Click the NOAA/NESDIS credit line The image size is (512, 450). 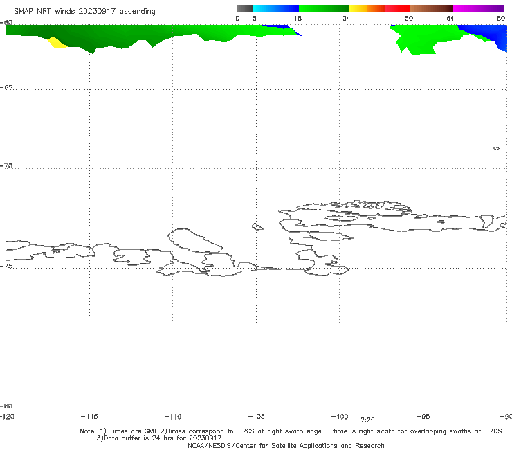286,445
